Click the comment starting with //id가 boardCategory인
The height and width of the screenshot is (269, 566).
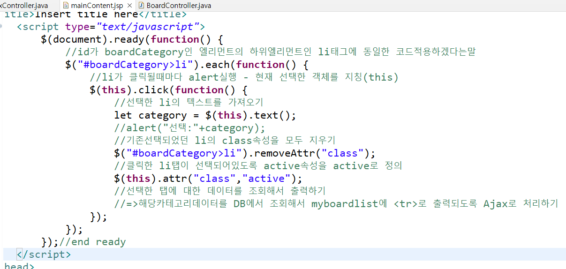(x=271, y=52)
